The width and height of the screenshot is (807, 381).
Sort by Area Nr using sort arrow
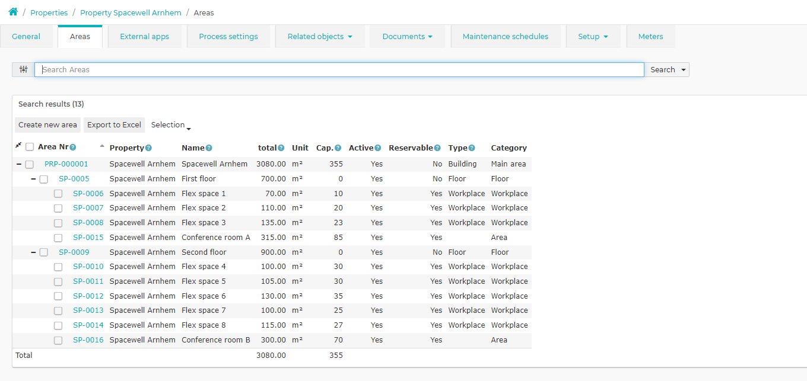[102, 146]
